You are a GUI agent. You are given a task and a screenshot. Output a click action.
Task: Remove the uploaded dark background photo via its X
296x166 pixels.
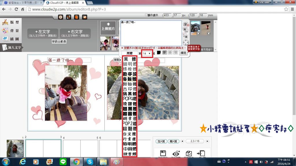(x=209, y=33)
